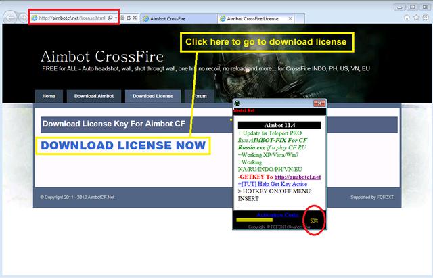The image size is (433, 278).
Task: Click the Aimbot CrossFire site title
Action: click(102, 56)
